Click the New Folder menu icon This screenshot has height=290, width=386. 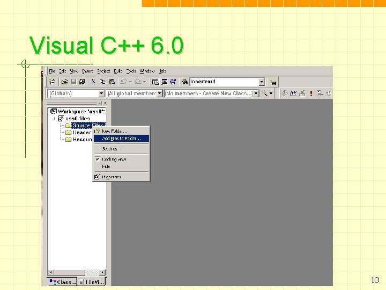pos(98,131)
